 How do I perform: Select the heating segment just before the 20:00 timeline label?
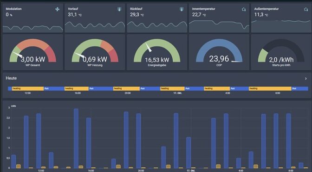(x=126, y=89)
